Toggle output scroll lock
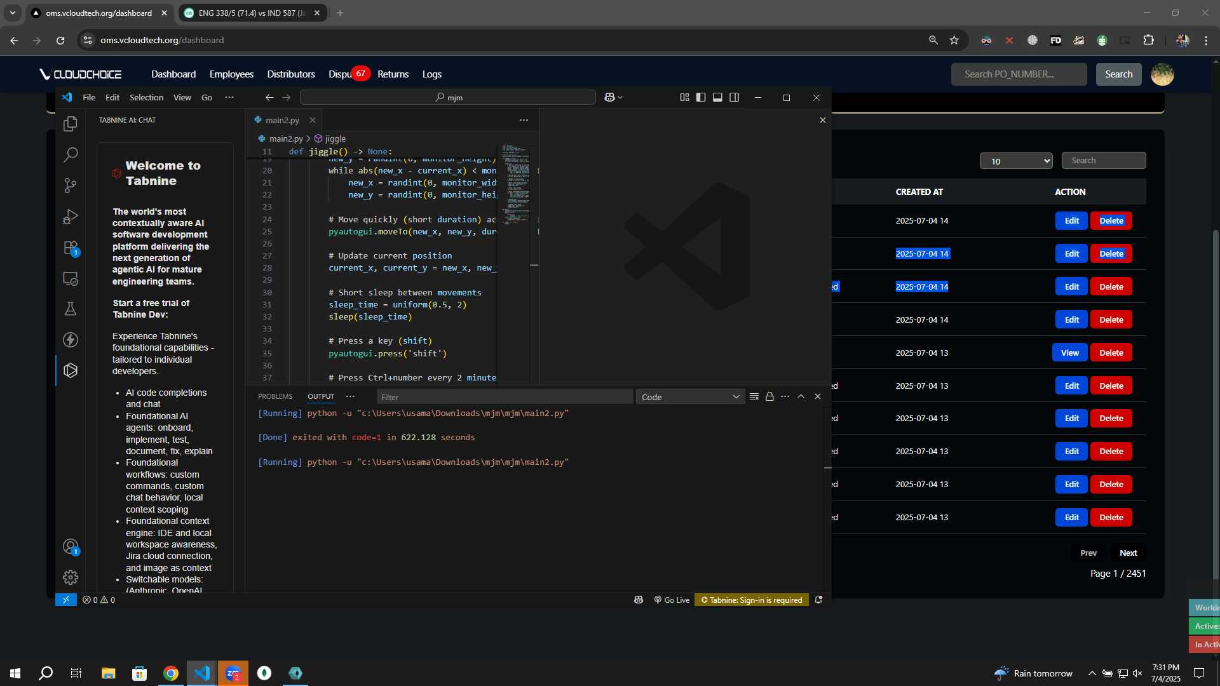 click(769, 396)
